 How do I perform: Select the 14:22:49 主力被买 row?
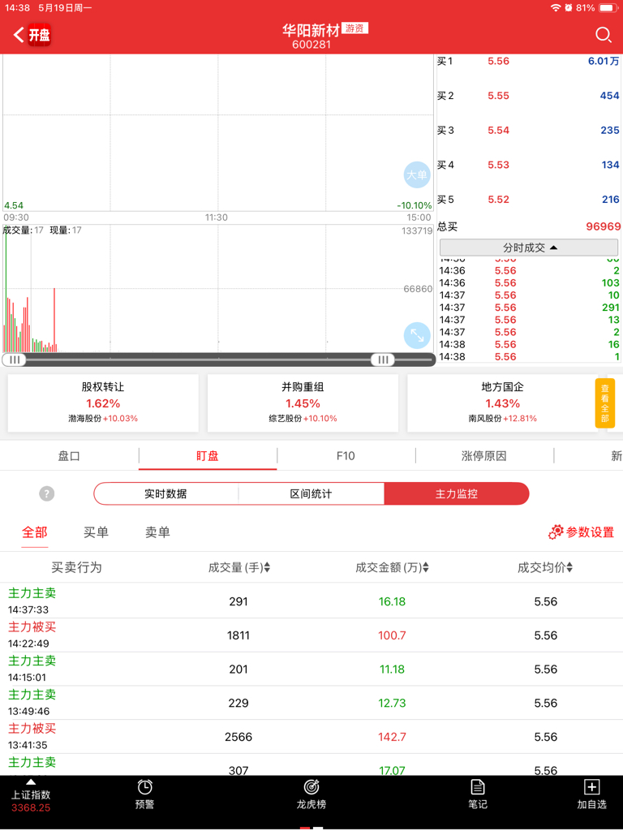click(x=311, y=635)
